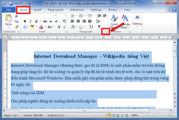
Task: Open the References tab
Action: (77, 10)
